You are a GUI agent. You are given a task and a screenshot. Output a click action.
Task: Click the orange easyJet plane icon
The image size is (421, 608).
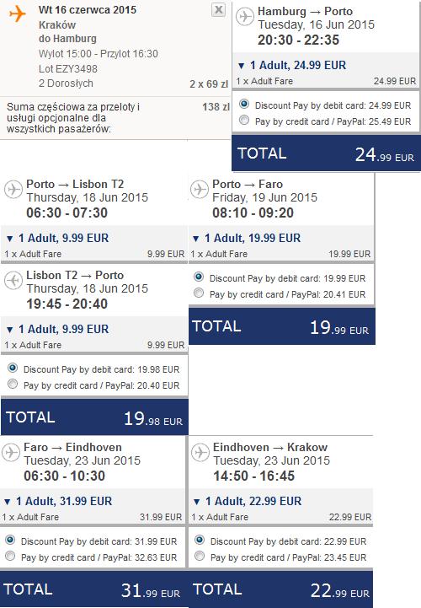pos(17,14)
